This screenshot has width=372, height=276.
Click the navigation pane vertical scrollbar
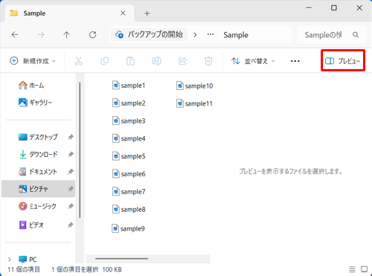[x=80, y=150]
